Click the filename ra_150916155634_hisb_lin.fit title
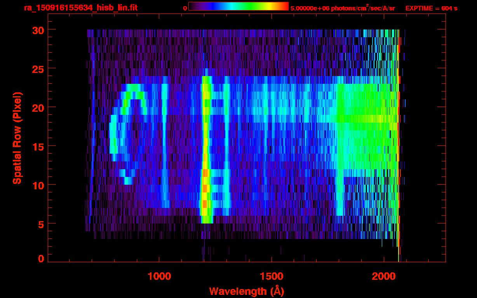This screenshot has height=298, width=477. coord(80,8)
